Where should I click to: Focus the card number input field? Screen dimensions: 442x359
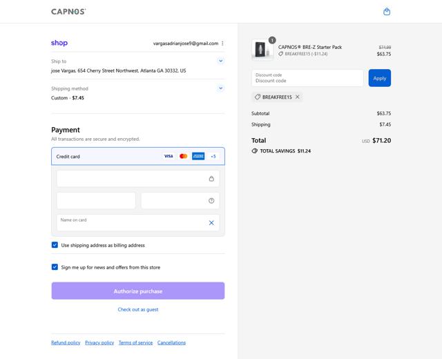pos(138,179)
